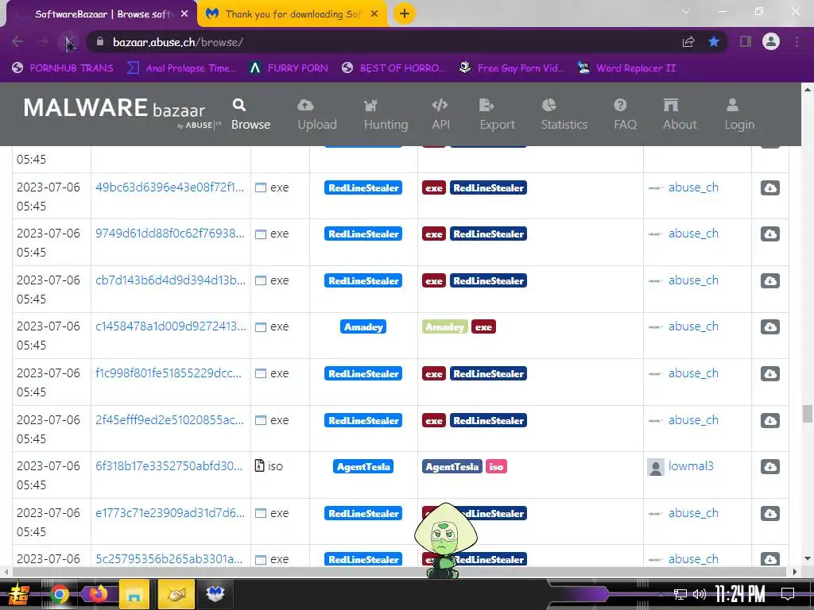Image resolution: width=814 pixels, height=610 pixels.
Task: Download sample f1c998f801fe51855229dcc
Action: click(x=769, y=373)
